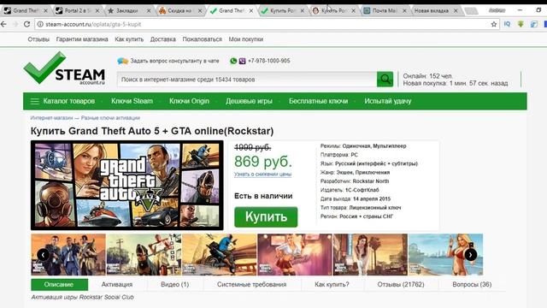Open the Отзывы link in the top bar

click(38, 39)
